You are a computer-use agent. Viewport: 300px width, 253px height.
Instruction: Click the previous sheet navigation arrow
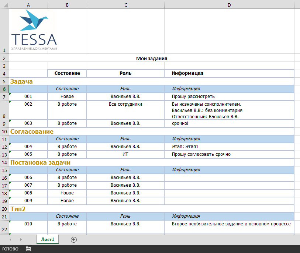point(11,239)
